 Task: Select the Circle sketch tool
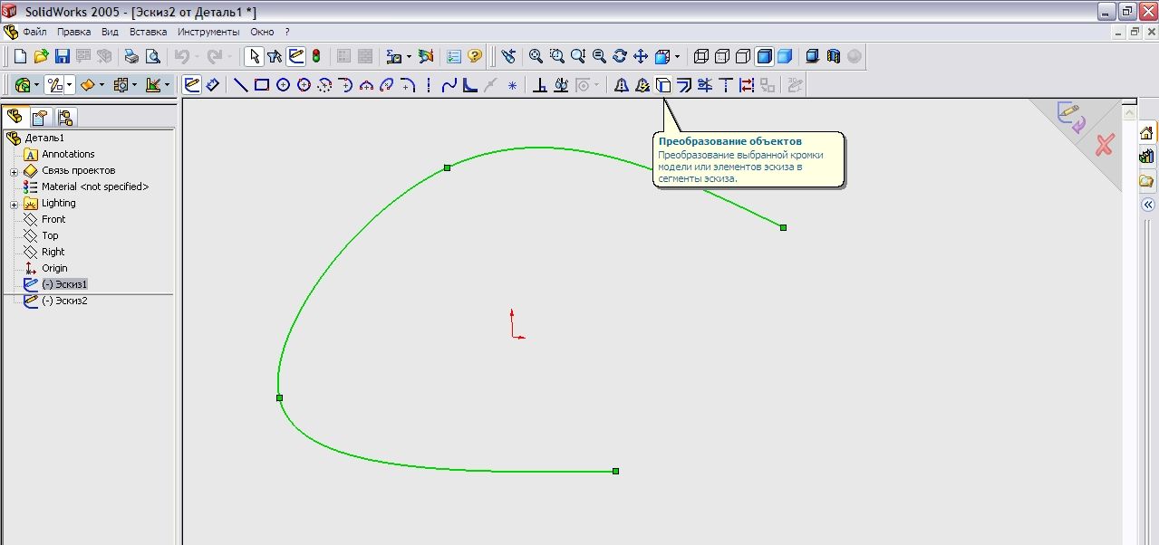click(x=283, y=85)
